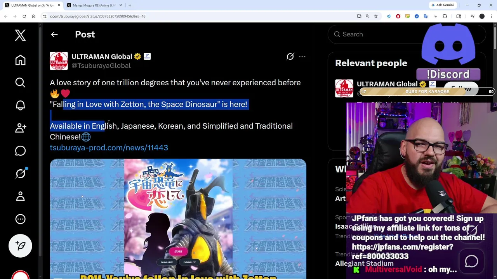This screenshot has width=497, height=279.
Task: Open the Chat messages icon in sidebar
Action: click(20, 151)
